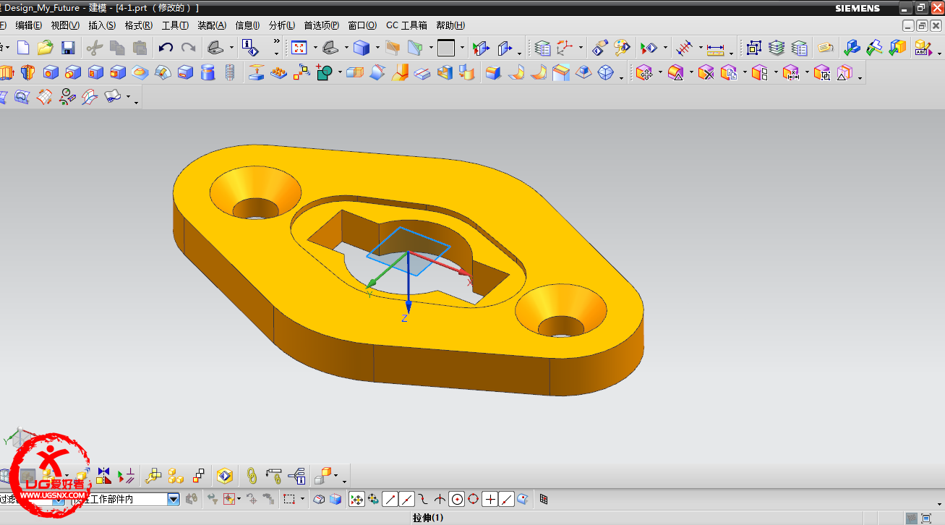Expand the background color box dropdown arrow

coord(462,48)
